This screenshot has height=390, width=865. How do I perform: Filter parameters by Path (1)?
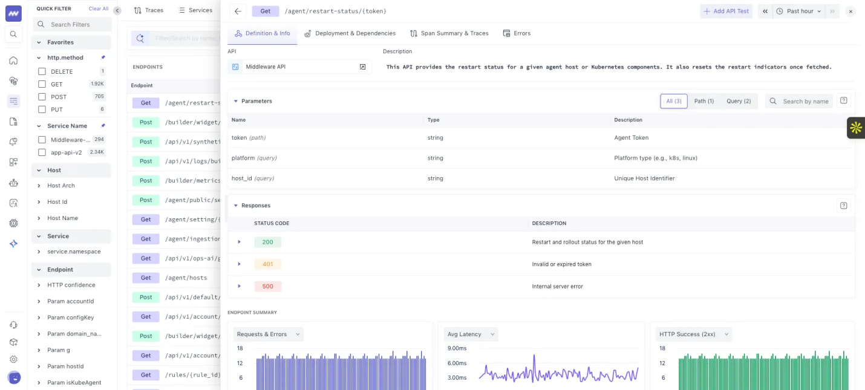pos(703,101)
